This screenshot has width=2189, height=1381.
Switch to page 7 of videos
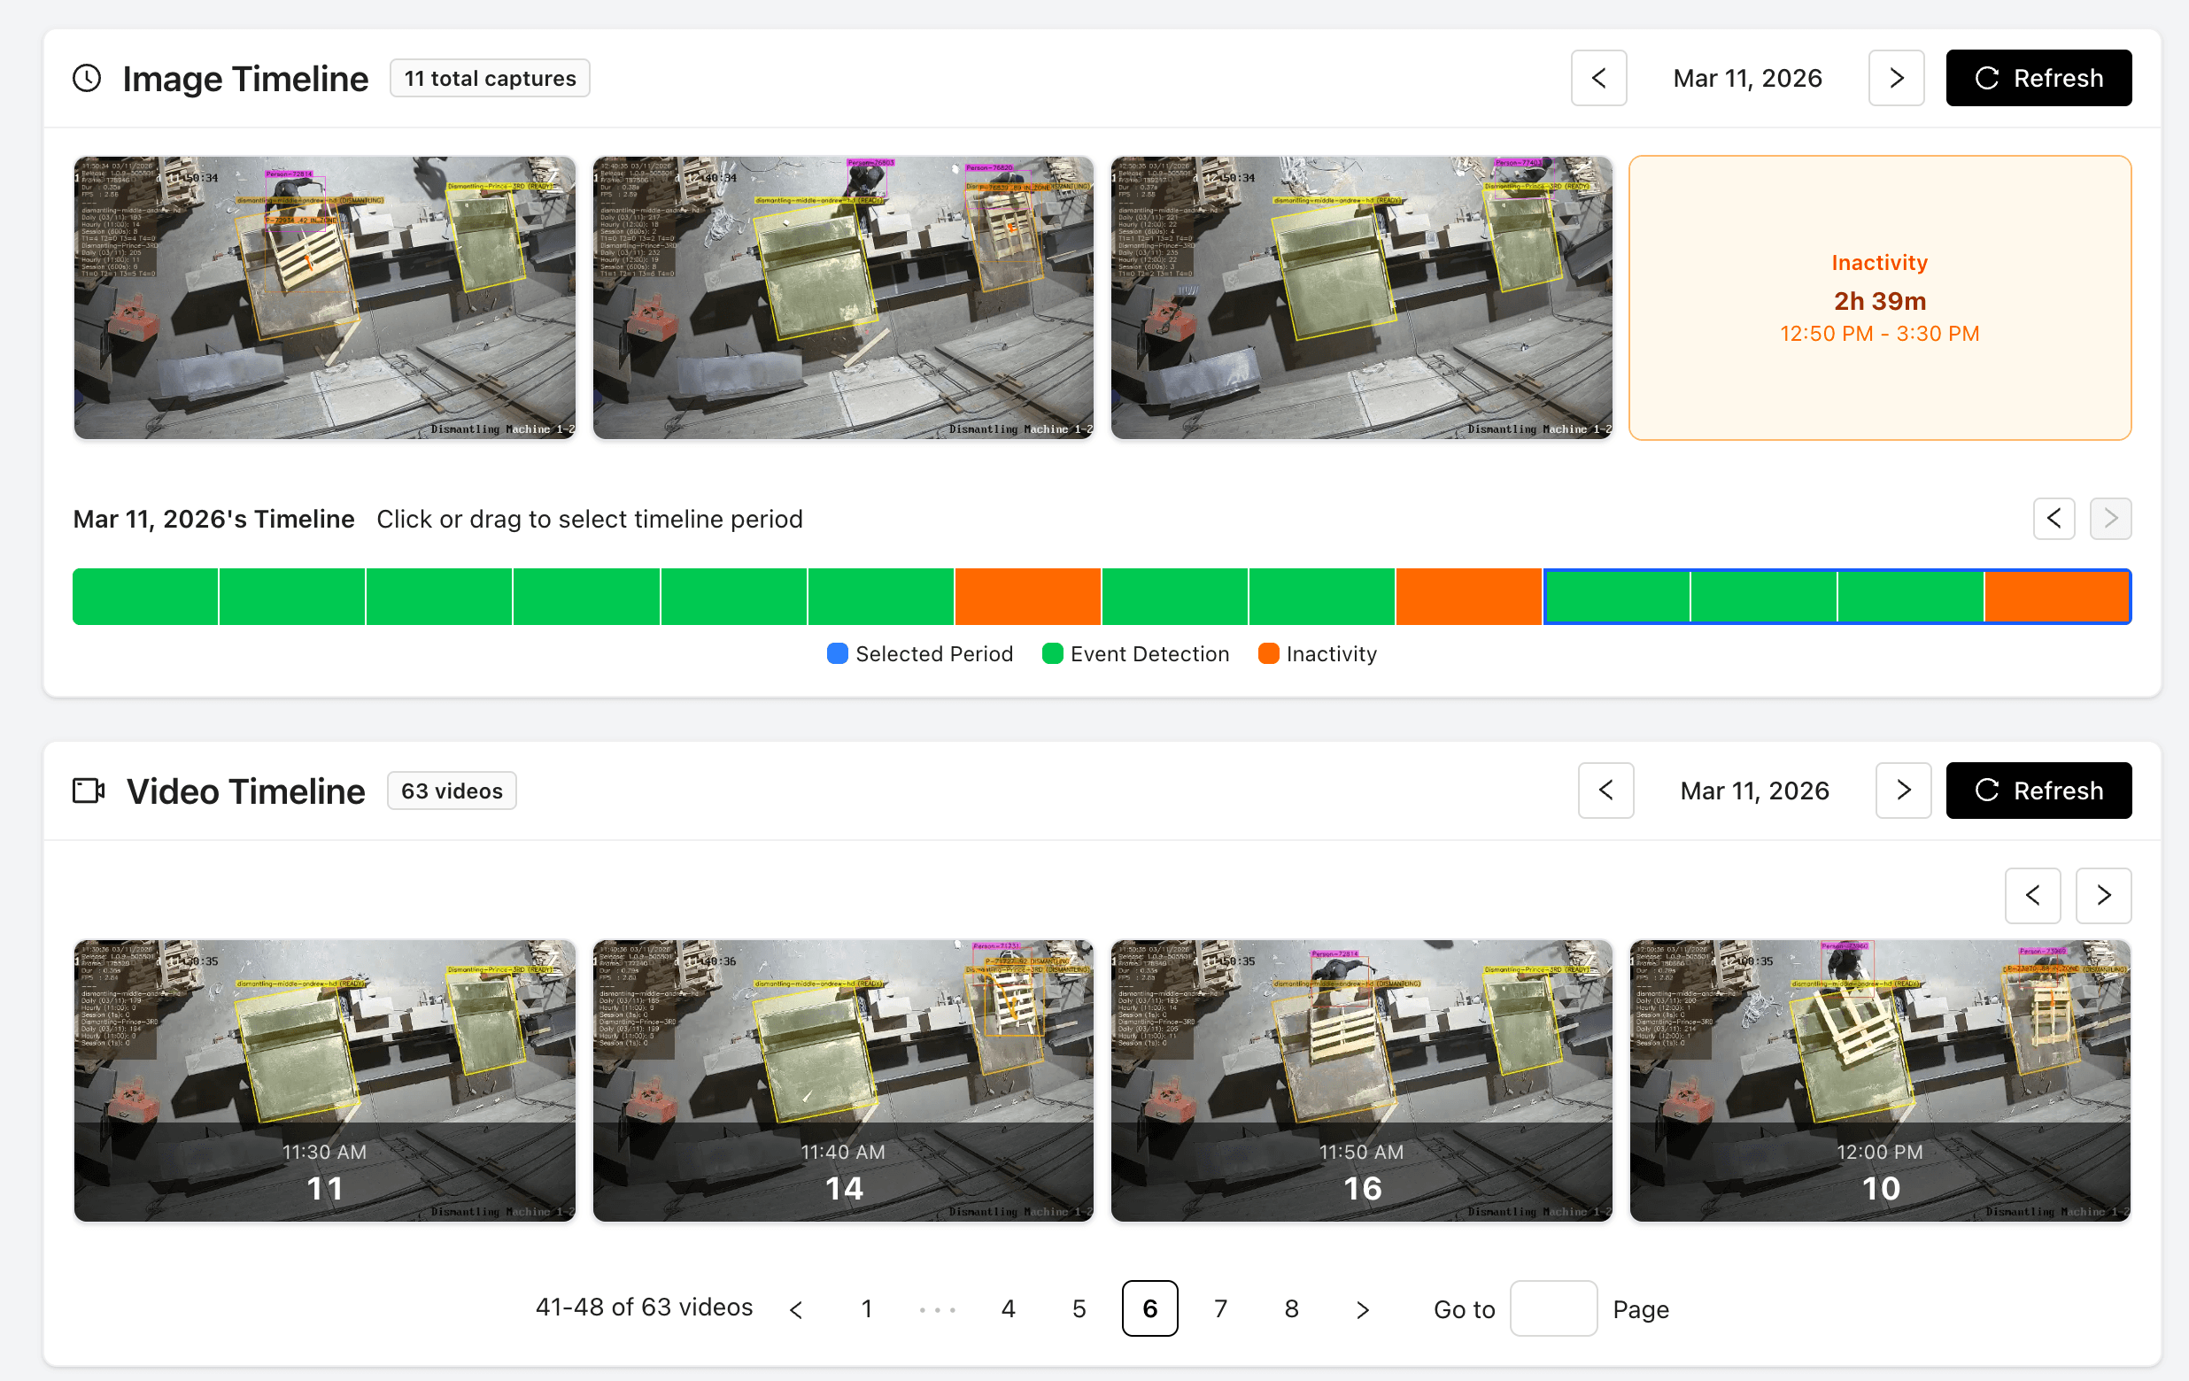[1220, 1308]
